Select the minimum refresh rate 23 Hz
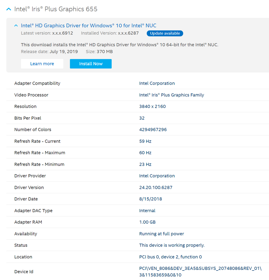269x280 pixels. pyautogui.click(x=145, y=164)
